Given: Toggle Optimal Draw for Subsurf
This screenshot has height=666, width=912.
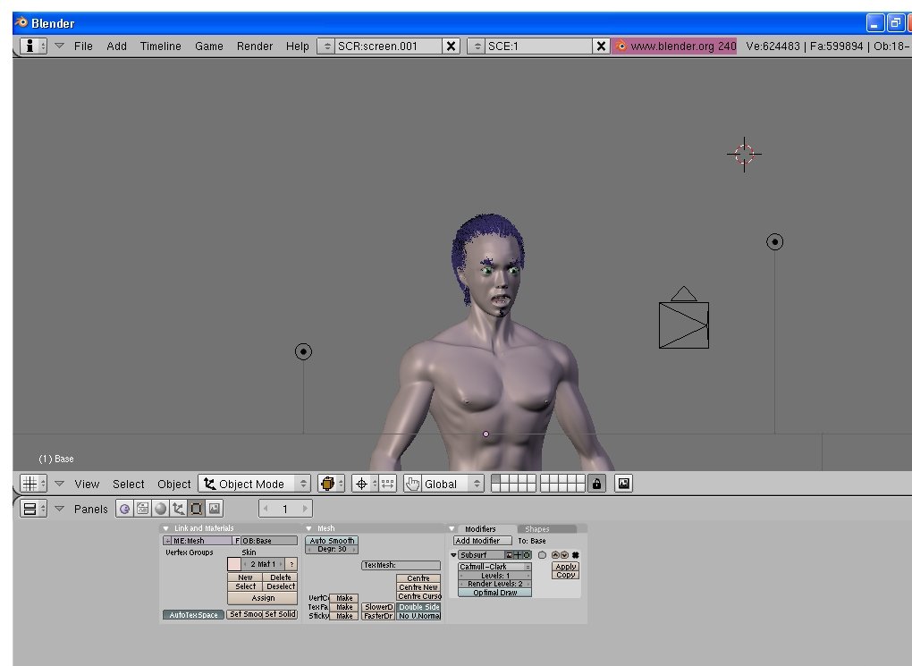Looking at the screenshot, I should click(x=495, y=592).
